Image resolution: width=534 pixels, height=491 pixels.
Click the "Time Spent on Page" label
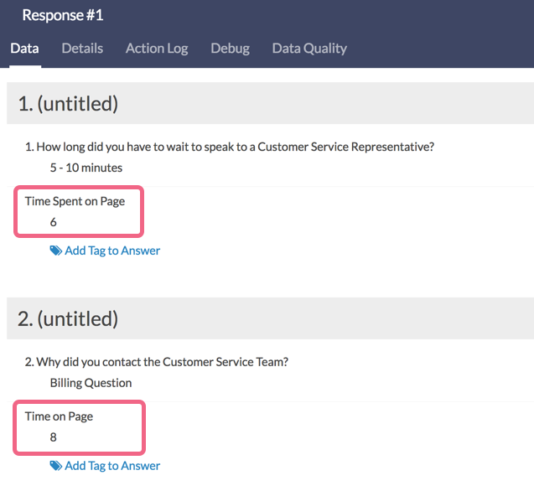tap(75, 201)
